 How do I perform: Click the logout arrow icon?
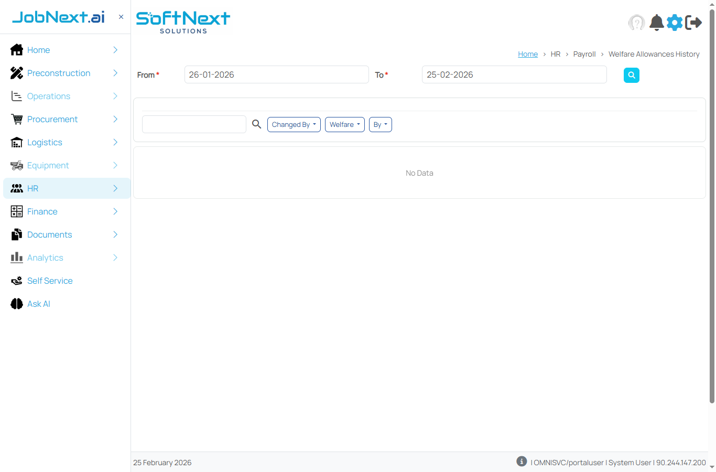point(693,23)
